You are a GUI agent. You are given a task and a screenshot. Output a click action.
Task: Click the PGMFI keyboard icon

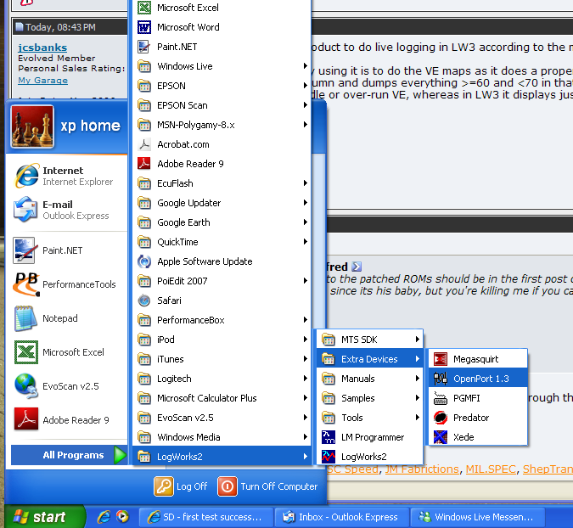pyautogui.click(x=441, y=398)
